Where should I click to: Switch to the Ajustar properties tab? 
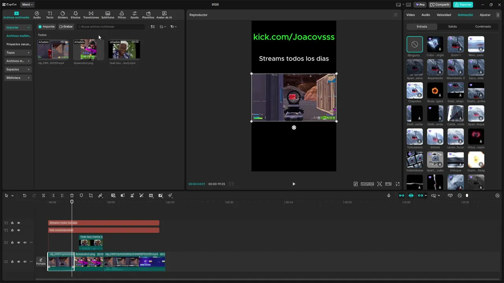485,15
